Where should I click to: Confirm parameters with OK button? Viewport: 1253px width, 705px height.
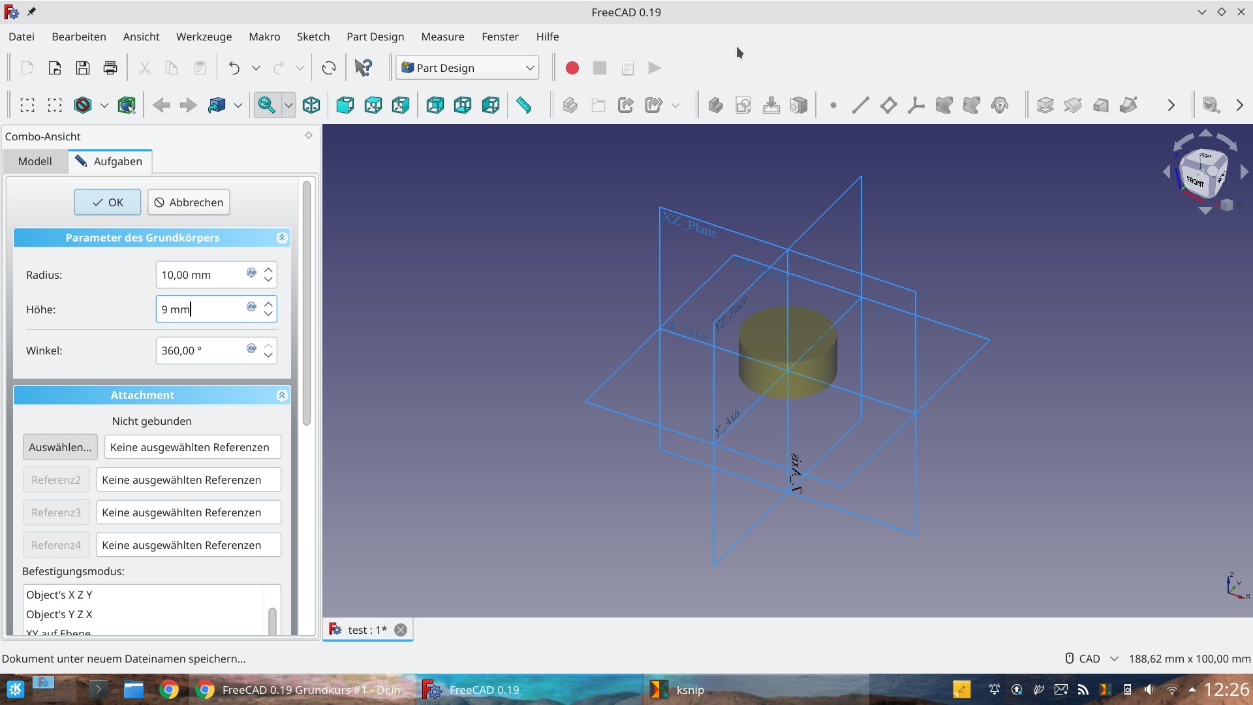pyautogui.click(x=106, y=202)
